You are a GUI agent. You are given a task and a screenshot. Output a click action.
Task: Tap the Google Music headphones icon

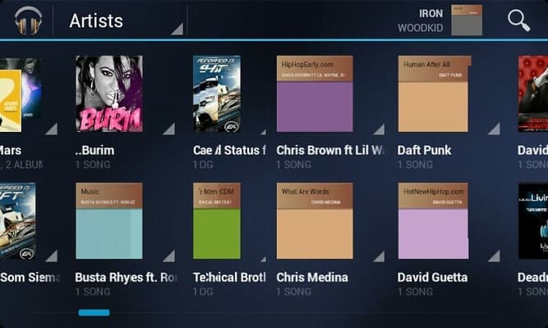click(28, 20)
